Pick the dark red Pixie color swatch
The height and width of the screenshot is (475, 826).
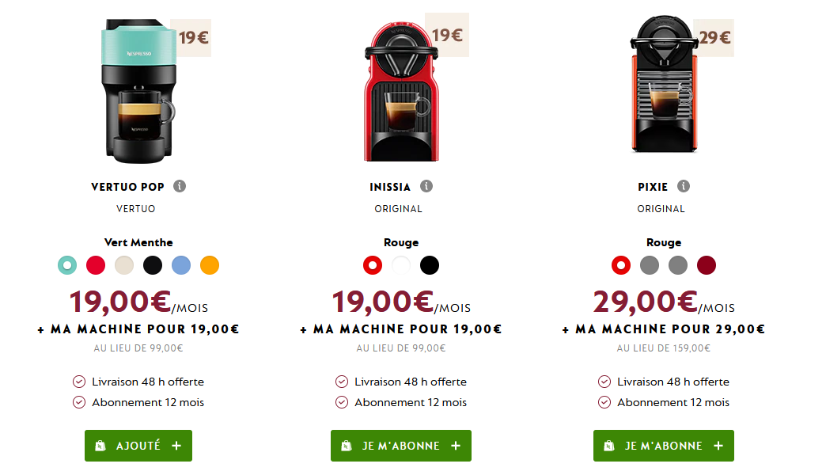[x=707, y=265]
